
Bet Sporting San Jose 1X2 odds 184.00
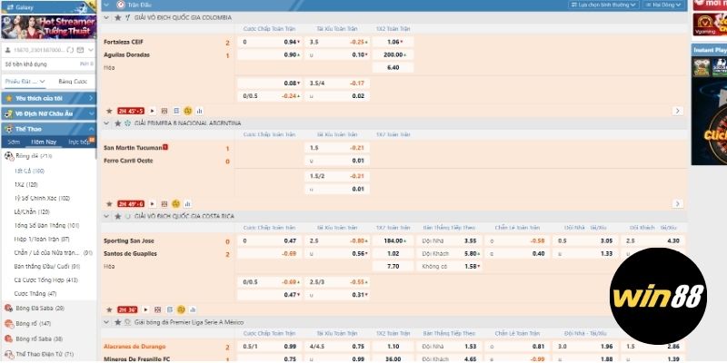click(x=393, y=241)
